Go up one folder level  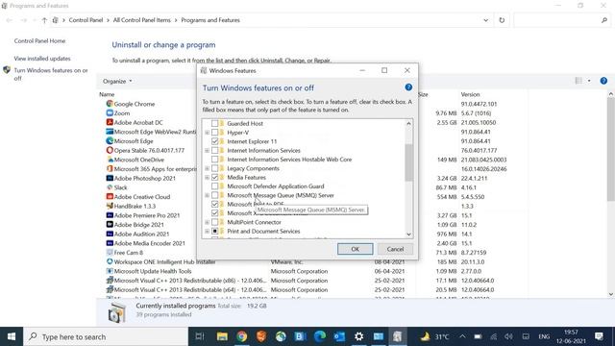click(44, 20)
